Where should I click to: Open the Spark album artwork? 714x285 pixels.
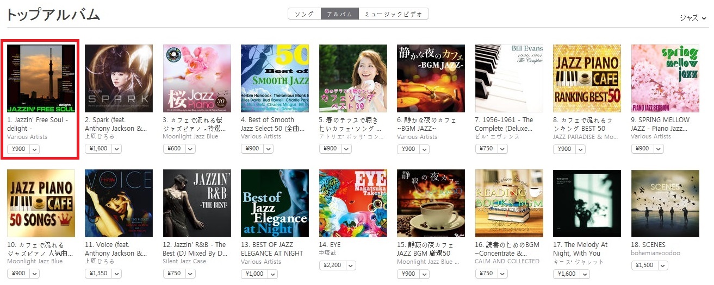click(x=119, y=78)
